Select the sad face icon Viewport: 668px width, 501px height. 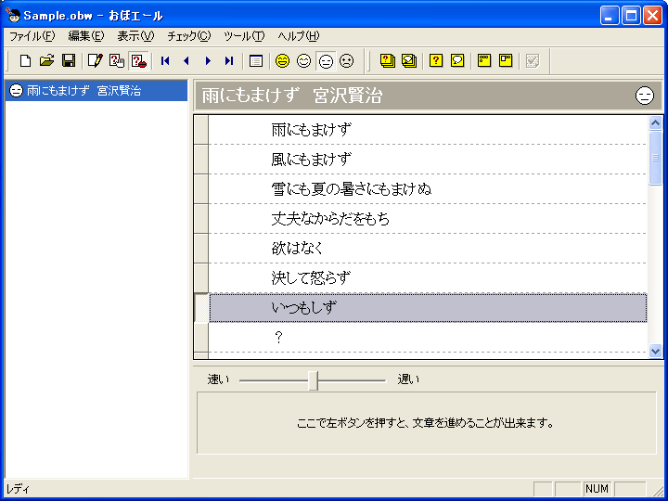pos(347,61)
